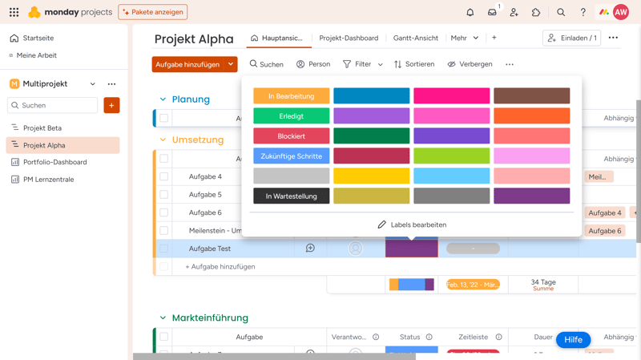
Task: Collapse the Markteinführung group chevron
Action: [x=163, y=318]
